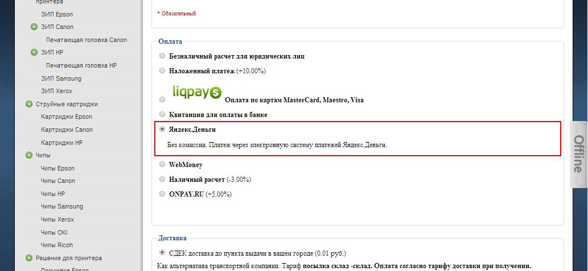Choose ONPAY.RU payment option
This screenshot has width=588, height=271.
tap(163, 194)
